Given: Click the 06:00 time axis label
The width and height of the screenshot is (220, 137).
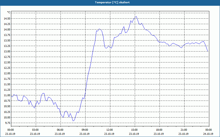Looking at the screenshot, I should 60,130.
